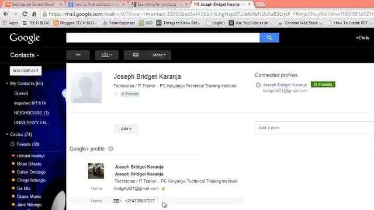Image resolution: width=374 pixels, height=210 pixels.
Task: Open the Add field dropdown
Action: click(126, 129)
